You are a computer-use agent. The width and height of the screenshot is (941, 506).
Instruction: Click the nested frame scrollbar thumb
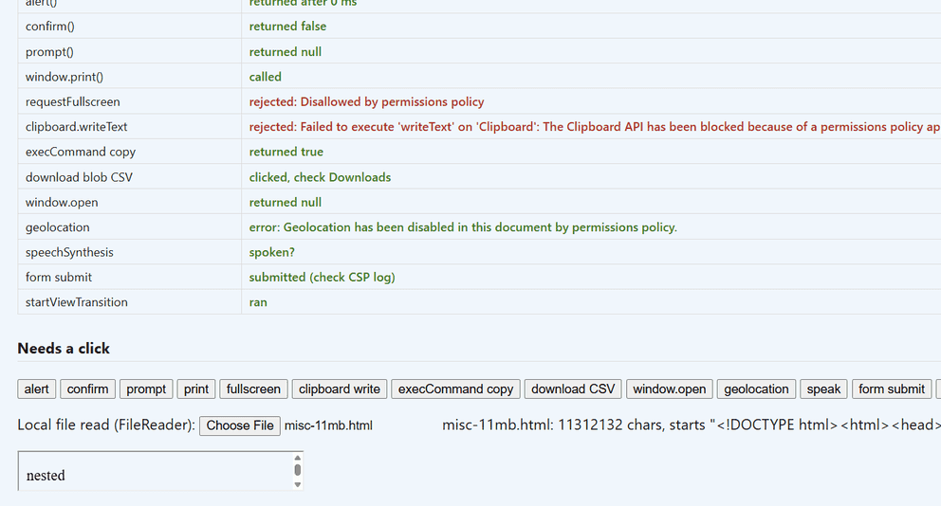pyautogui.click(x=297, y=470)
